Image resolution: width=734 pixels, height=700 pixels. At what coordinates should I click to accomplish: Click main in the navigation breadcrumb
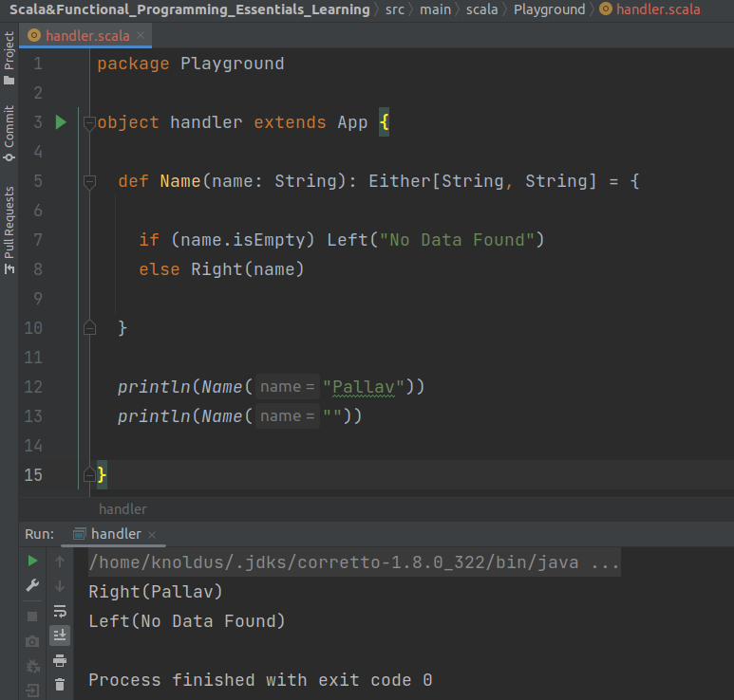(x=435, y=9)
